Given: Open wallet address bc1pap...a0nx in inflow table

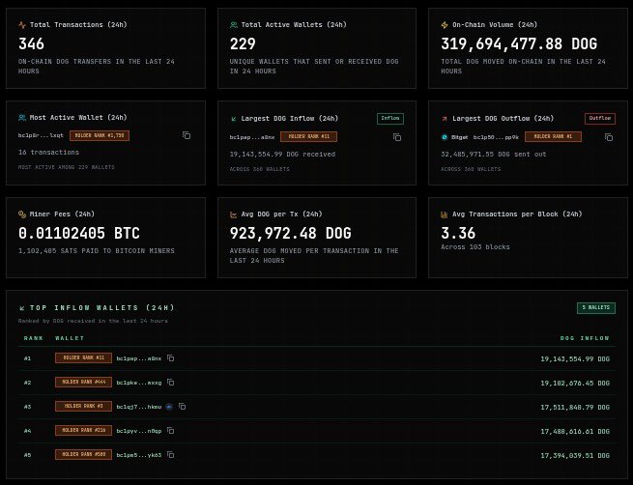Looking at the screenshot, I should click(139, 358).
